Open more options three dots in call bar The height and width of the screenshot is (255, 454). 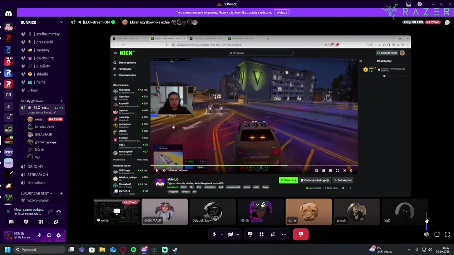(x=284, y=234)
